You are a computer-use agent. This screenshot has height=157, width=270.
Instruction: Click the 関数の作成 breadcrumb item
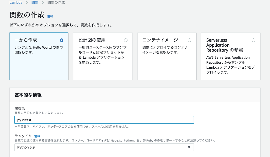tap(56, 2)
